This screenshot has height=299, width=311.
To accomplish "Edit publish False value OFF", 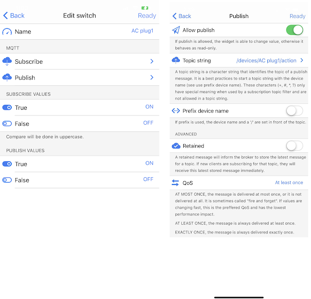I will pyautogui.click(x=148, y=179).
